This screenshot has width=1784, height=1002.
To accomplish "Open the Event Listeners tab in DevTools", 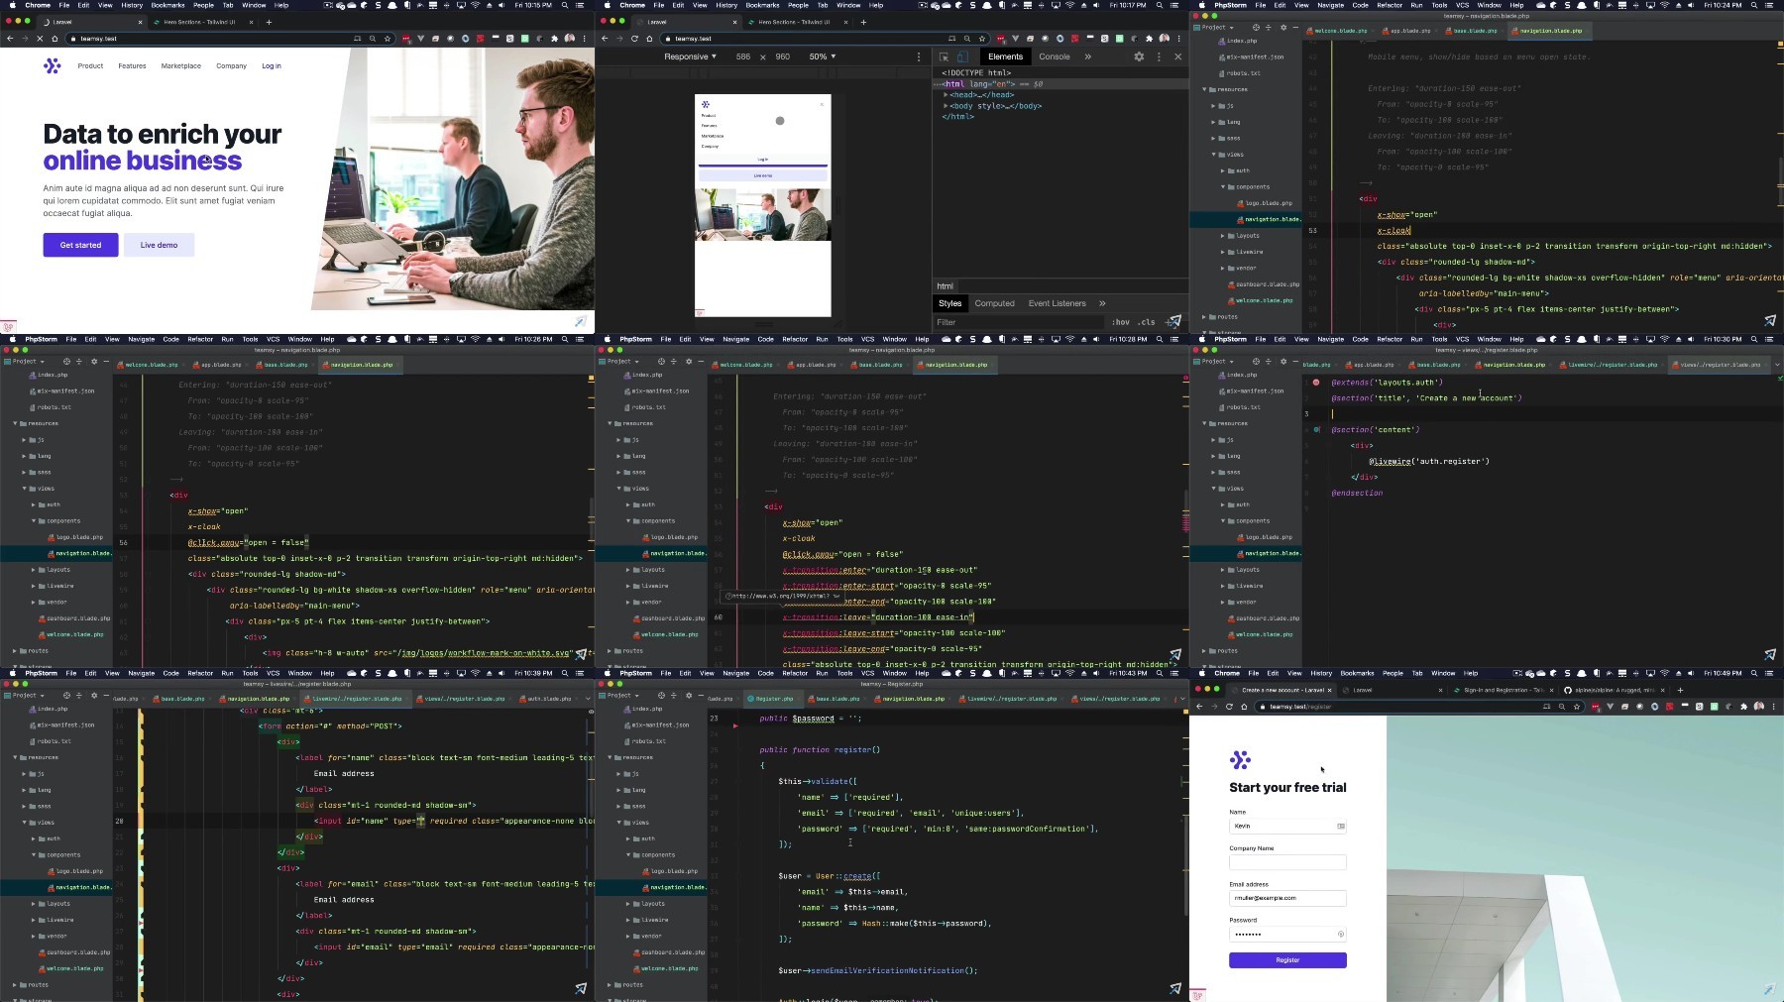I will click(1057, 303).
